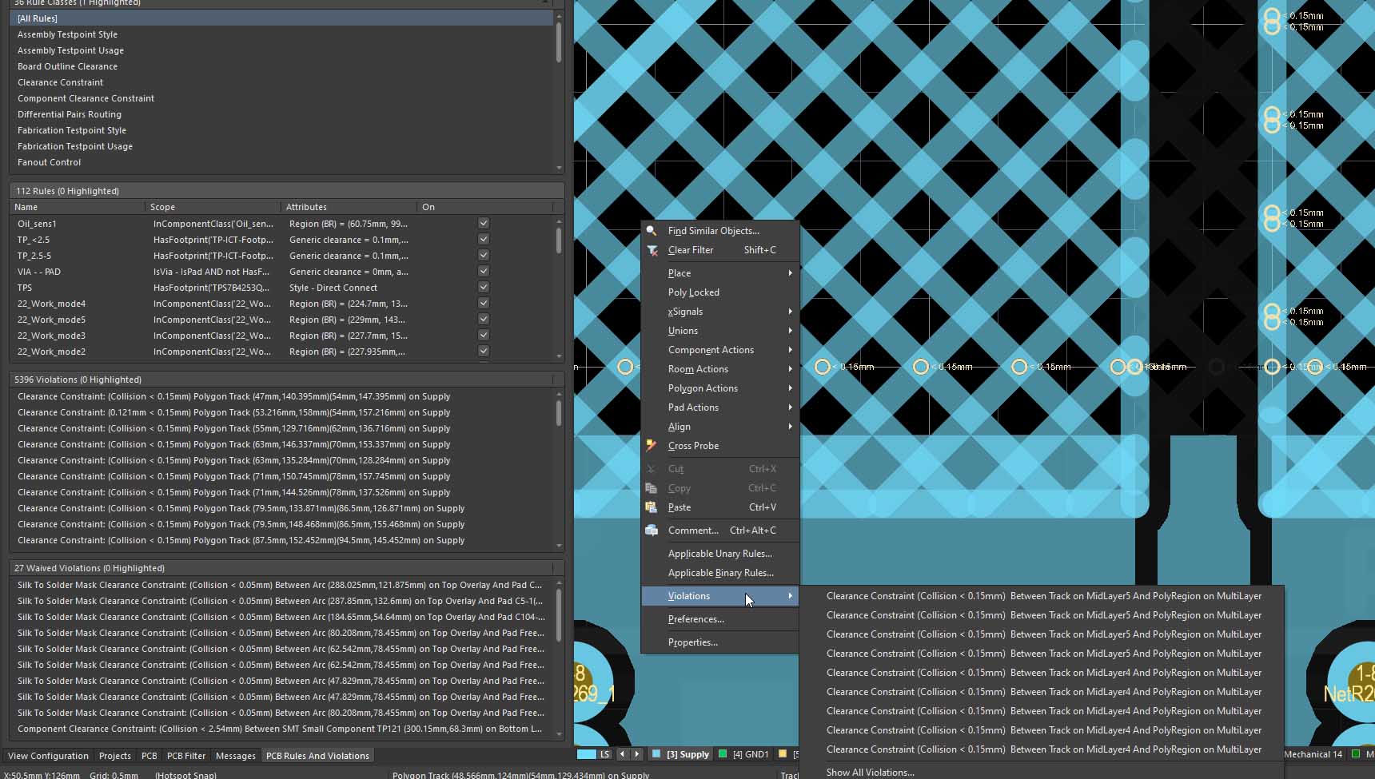Select Clearance Constraint rule class
The image size is (1375, 779).
60,82
